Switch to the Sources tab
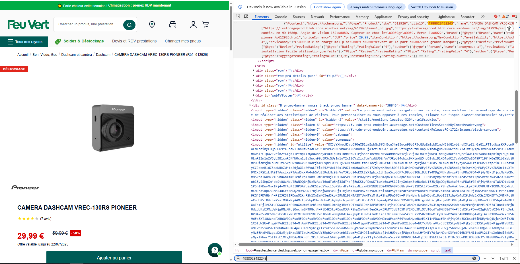This screenshot has height=264, width=520. pos(299,17)
